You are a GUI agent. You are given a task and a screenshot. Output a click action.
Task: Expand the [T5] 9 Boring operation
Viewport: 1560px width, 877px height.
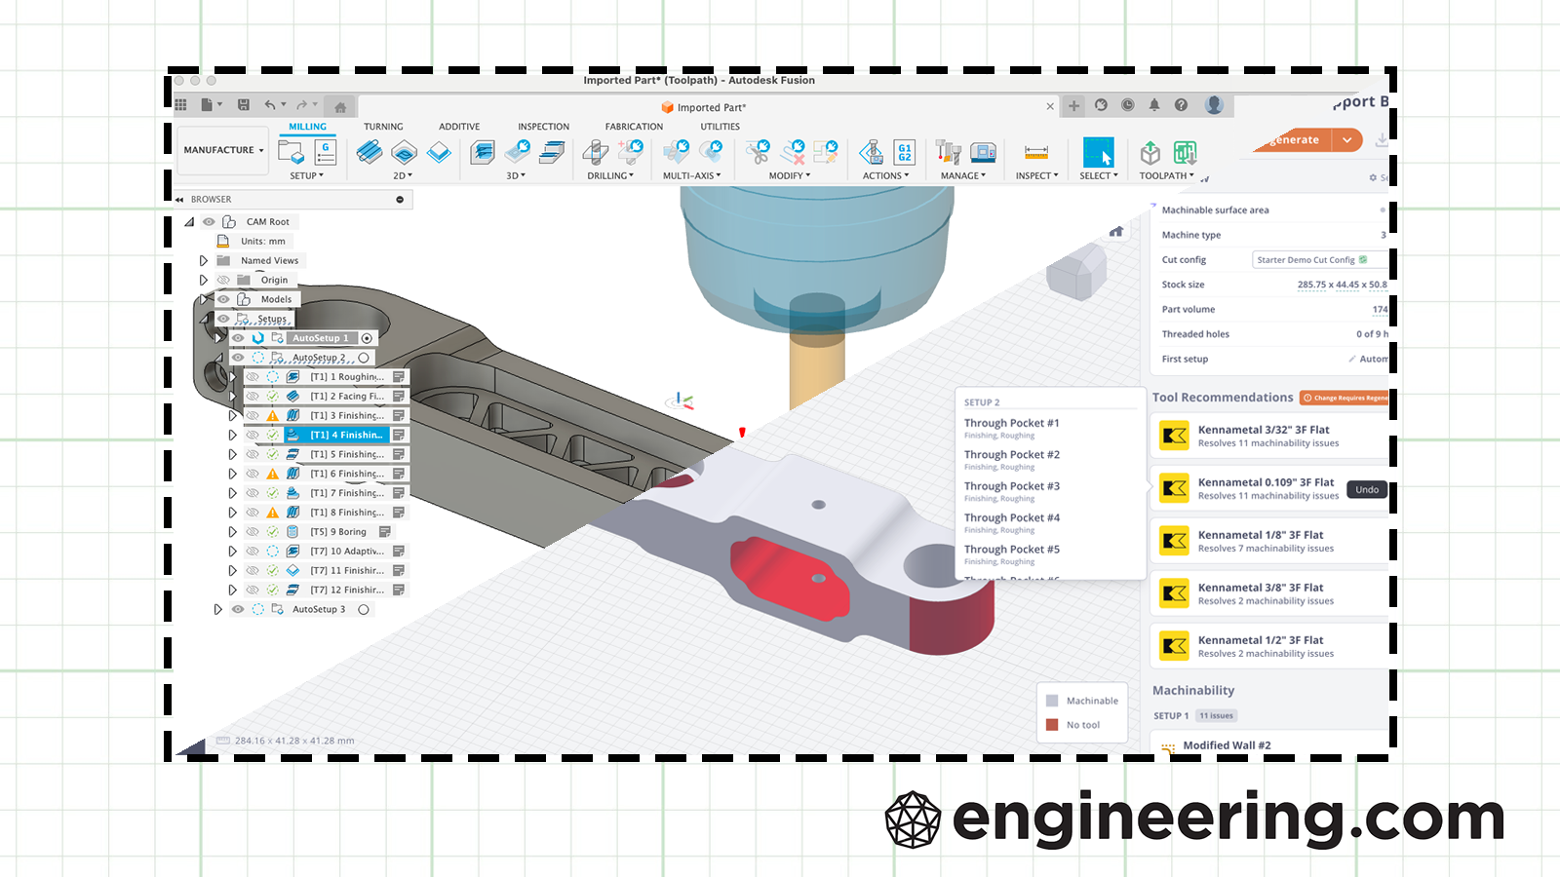[232, 532]
